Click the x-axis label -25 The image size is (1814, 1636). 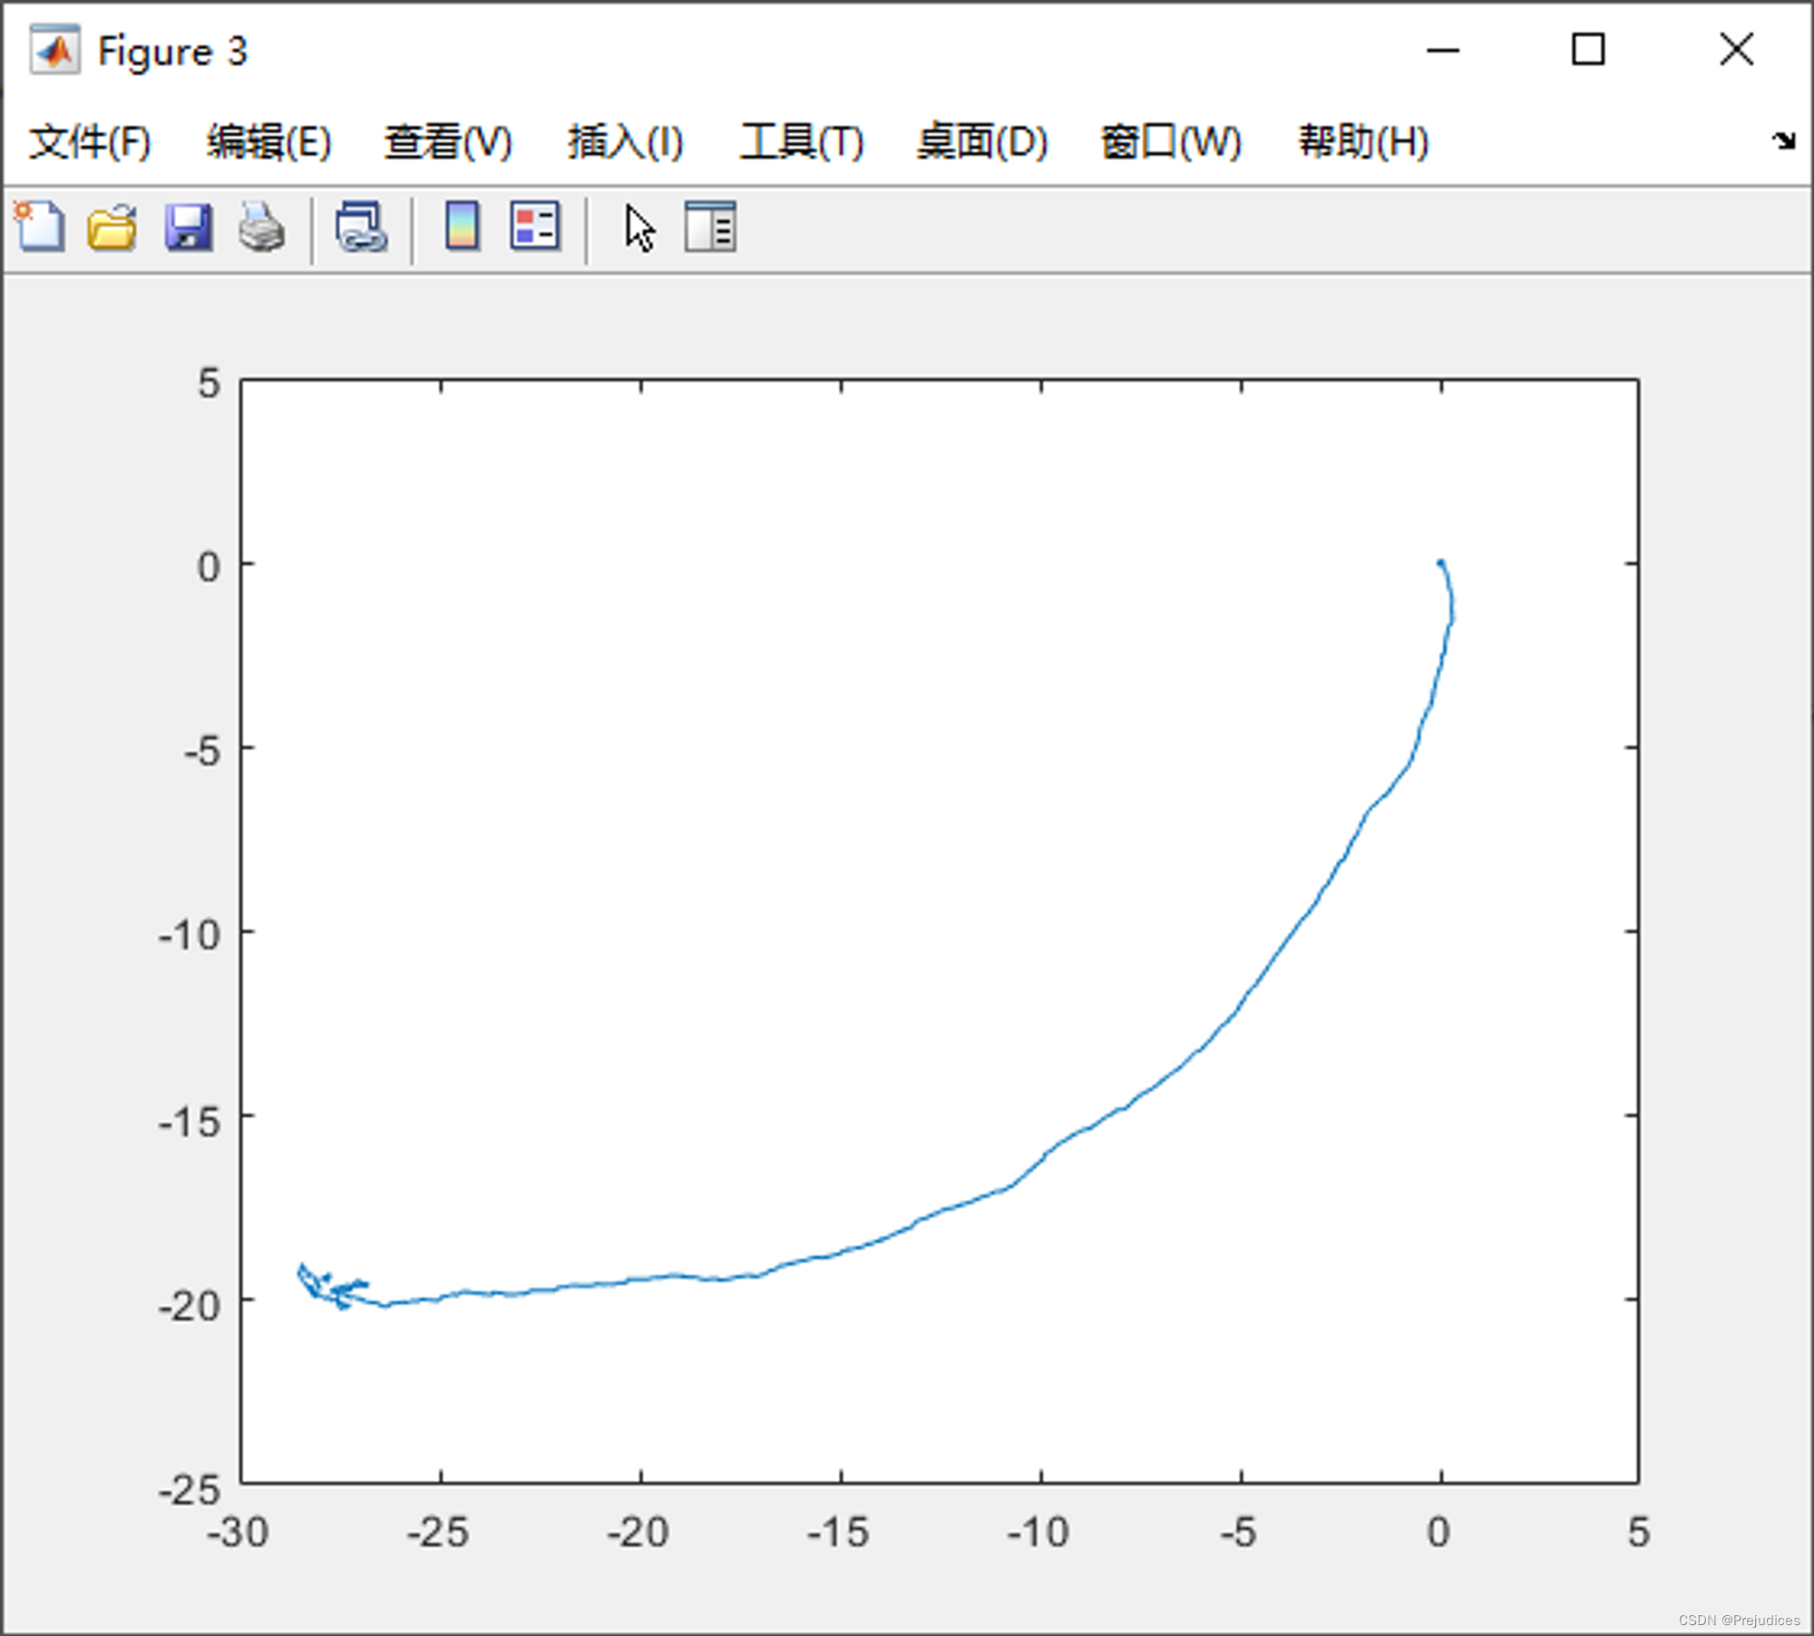pyautogui.click(x=438, y=1533)
